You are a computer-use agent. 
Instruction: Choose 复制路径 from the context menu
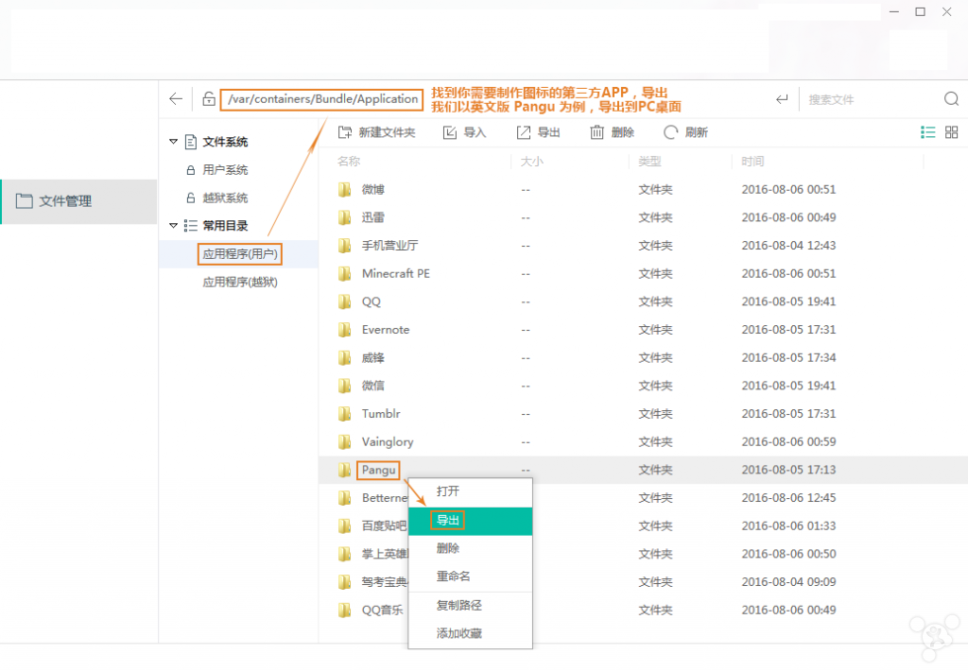point(471,606)
